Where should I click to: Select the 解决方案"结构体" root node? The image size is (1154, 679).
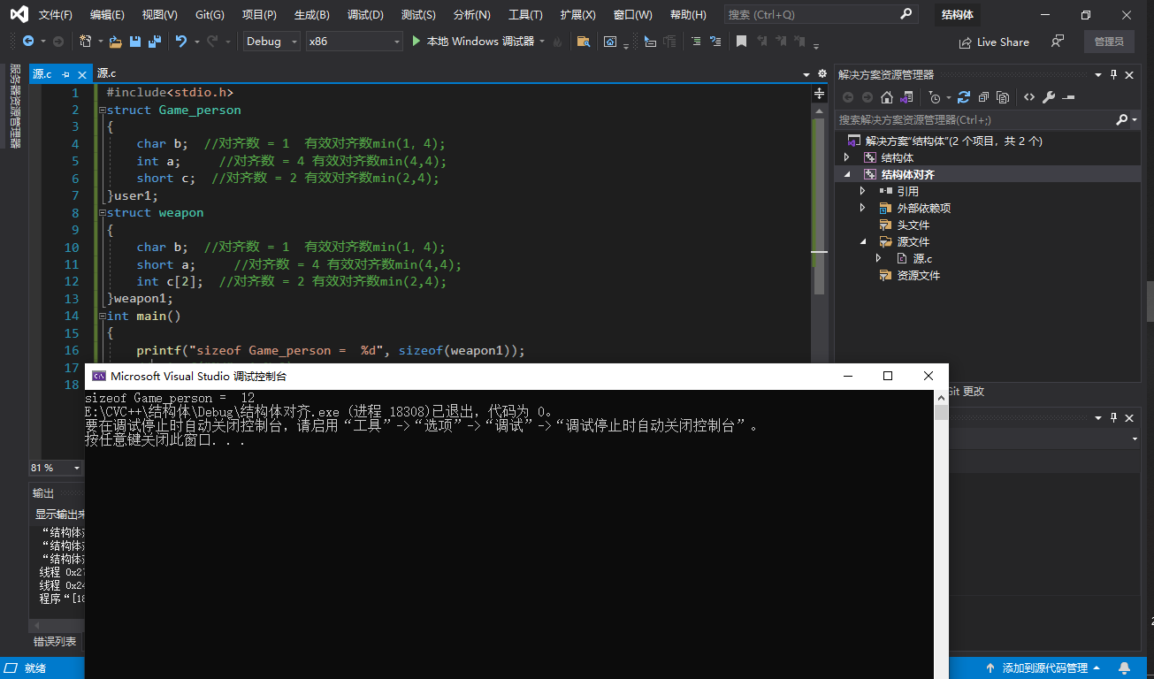tap(945, 141)
